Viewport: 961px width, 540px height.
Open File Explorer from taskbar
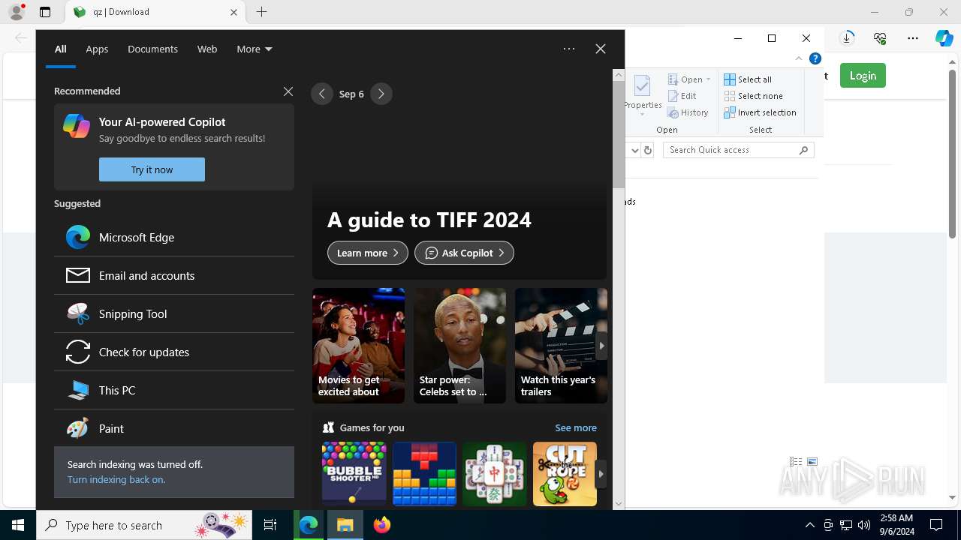[345, 525]
